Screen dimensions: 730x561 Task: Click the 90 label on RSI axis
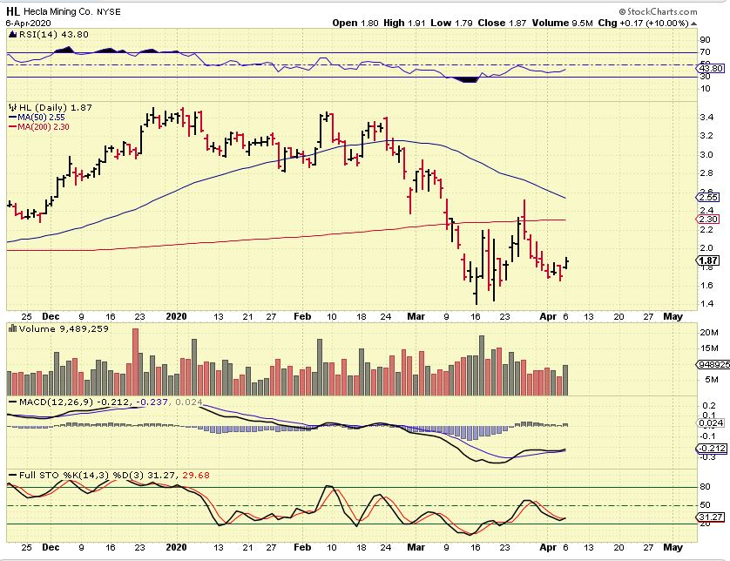point(705,39)
